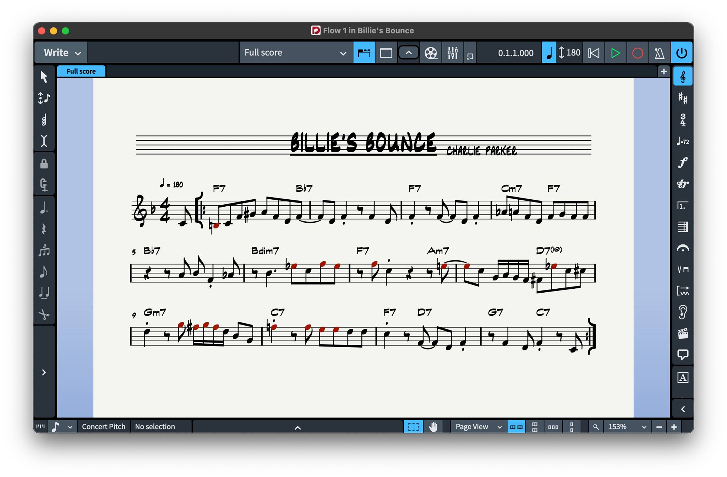Select the arrow selection tool
This screenshot has height=477, width=727.
[44, 77]
